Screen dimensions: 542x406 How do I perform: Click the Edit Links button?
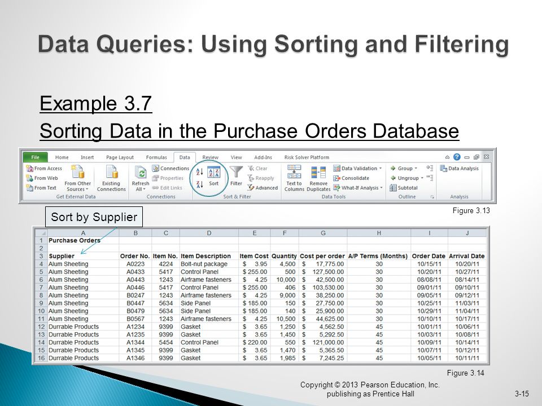point(167,188)
